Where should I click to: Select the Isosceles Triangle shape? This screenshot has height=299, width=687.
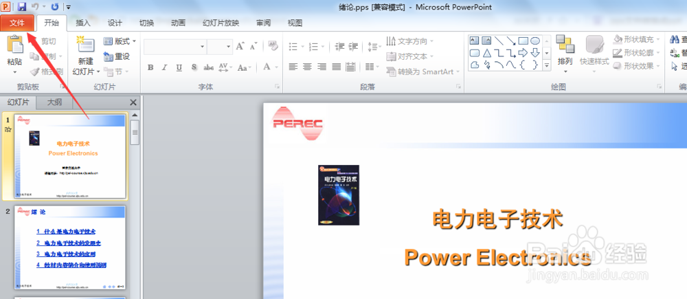[487, 53]
